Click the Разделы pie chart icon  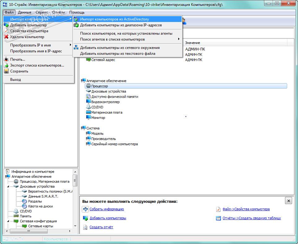24,201
